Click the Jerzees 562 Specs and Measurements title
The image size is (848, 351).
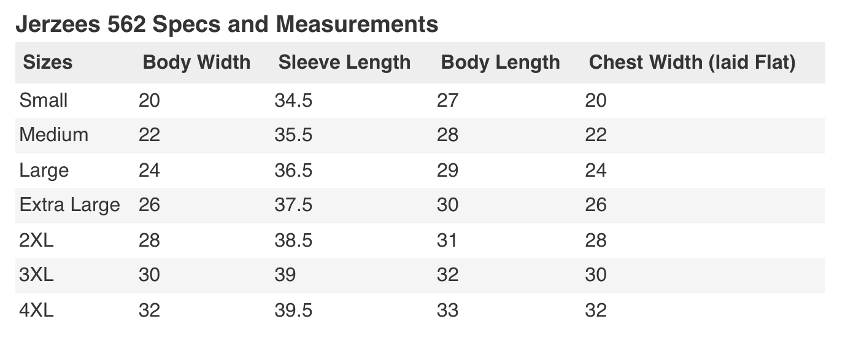tap(226, 24)
